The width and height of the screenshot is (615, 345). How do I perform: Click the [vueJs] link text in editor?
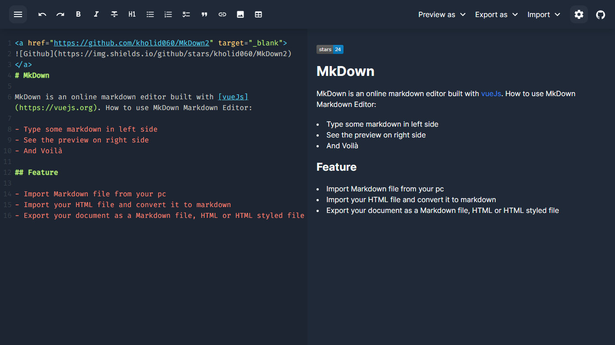coord(233,97)
